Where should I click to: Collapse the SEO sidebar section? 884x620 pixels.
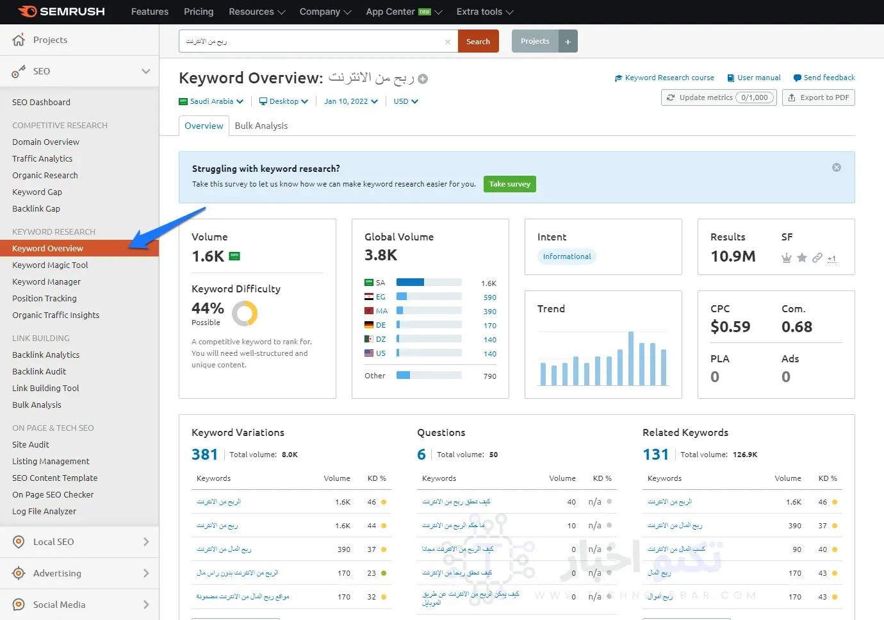(146, 71)
